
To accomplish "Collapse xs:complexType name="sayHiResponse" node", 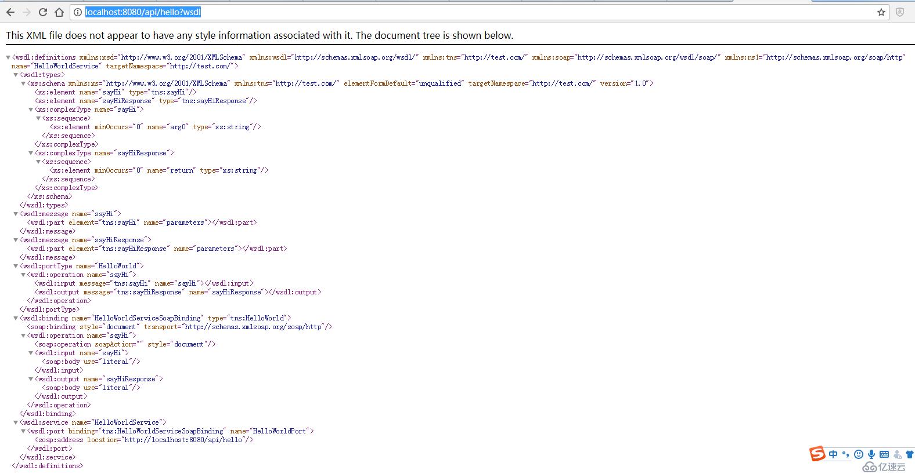I will tap(31, 153).
